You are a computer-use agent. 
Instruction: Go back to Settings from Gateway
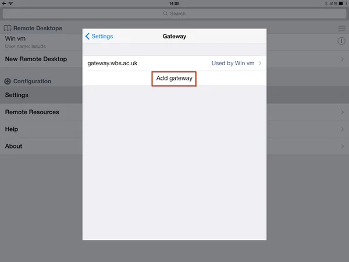click(x=99, y=36)
